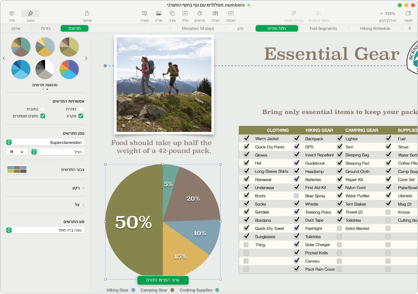Select the 50% pie chart wedge
This screenshot has height=294, width=418.
(x=133, y=221)
